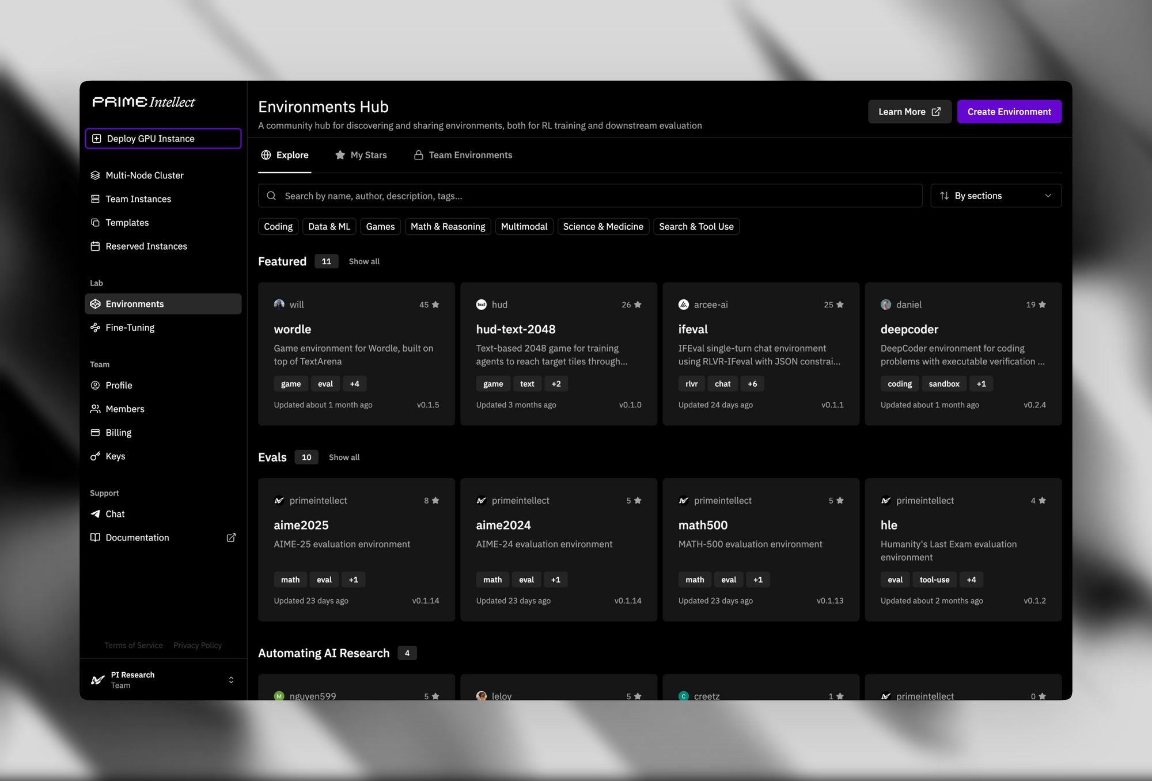Click the Documentation external link icon

pyautogui.click(x=231, y=538)
